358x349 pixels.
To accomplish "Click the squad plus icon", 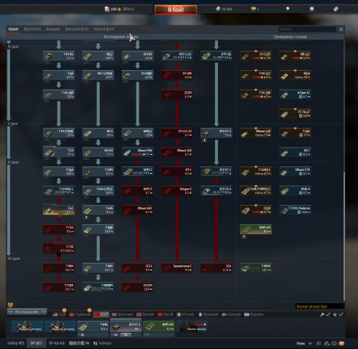I will tap(310, 343).
